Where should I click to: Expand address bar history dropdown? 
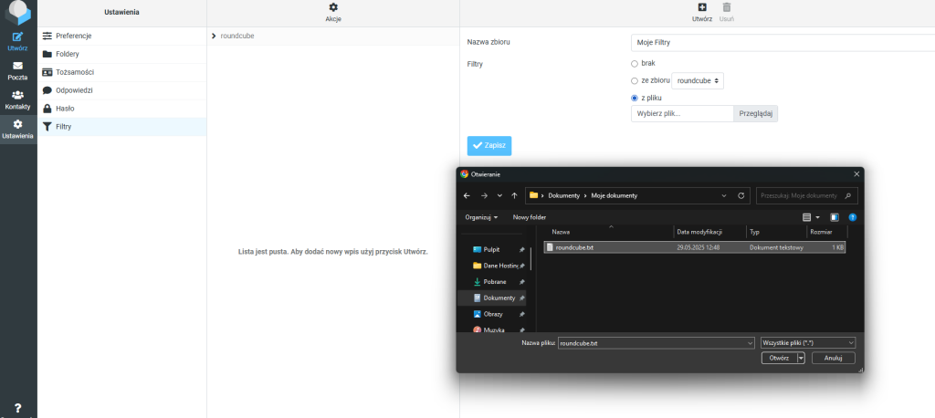coord(724,195)
